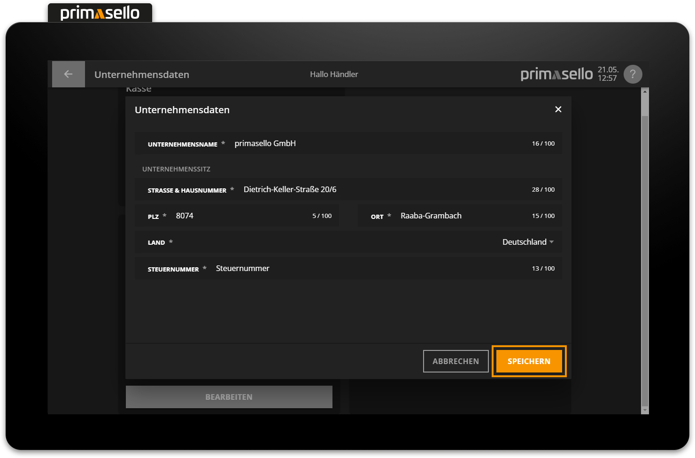Click the primasello logo in header bar

[x=556, y=74]
